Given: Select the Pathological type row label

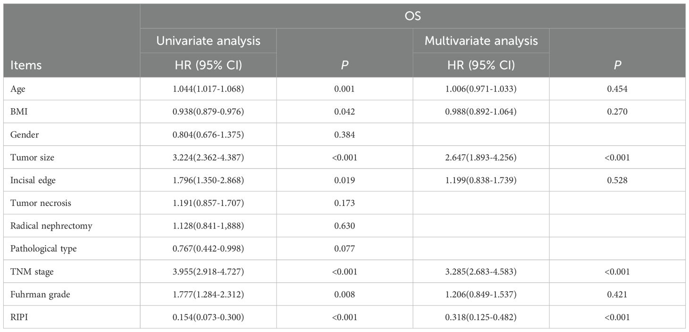Looking at the screenshot, I should click(x=43, y=248).
